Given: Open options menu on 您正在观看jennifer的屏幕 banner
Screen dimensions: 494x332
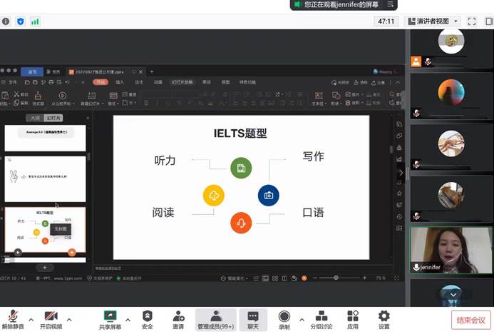Looking at the screenshot, I should (x=390, y=4).
